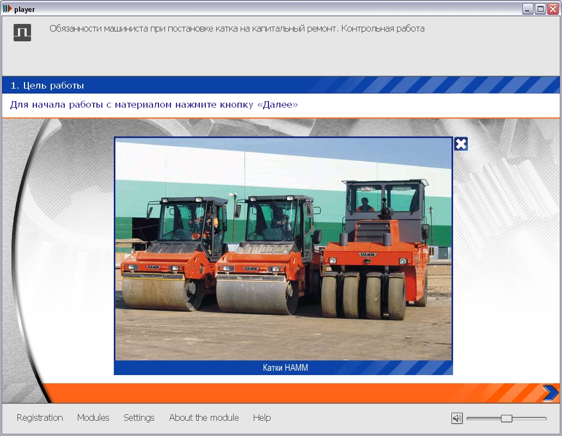Adjust the volume slider handle
The height and width of the screenshot is (436, 562).
(x=506, y=418)
